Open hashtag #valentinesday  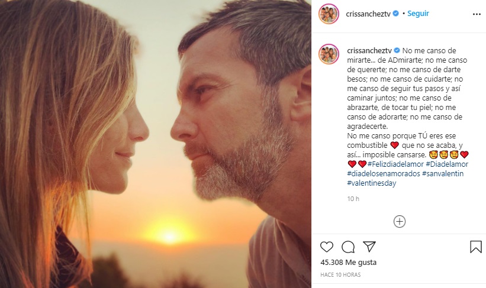tap(371, 183)
